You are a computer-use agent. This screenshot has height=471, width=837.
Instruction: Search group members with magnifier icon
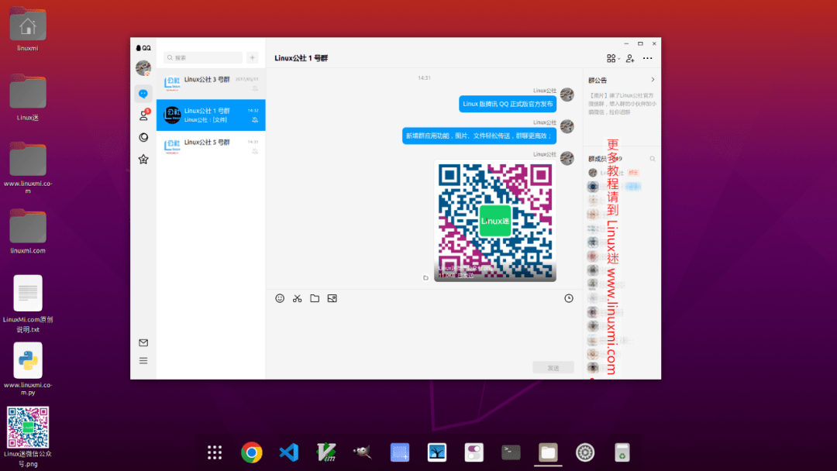(x=653, y=159)
